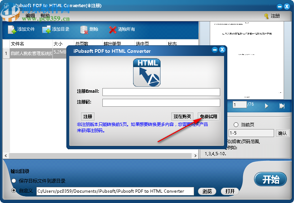Click the 打开 open folder button
This screenshot has height=203, width=294.
point(230,191)
